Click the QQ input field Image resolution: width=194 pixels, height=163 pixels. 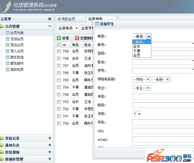click(x=163, y=131)
